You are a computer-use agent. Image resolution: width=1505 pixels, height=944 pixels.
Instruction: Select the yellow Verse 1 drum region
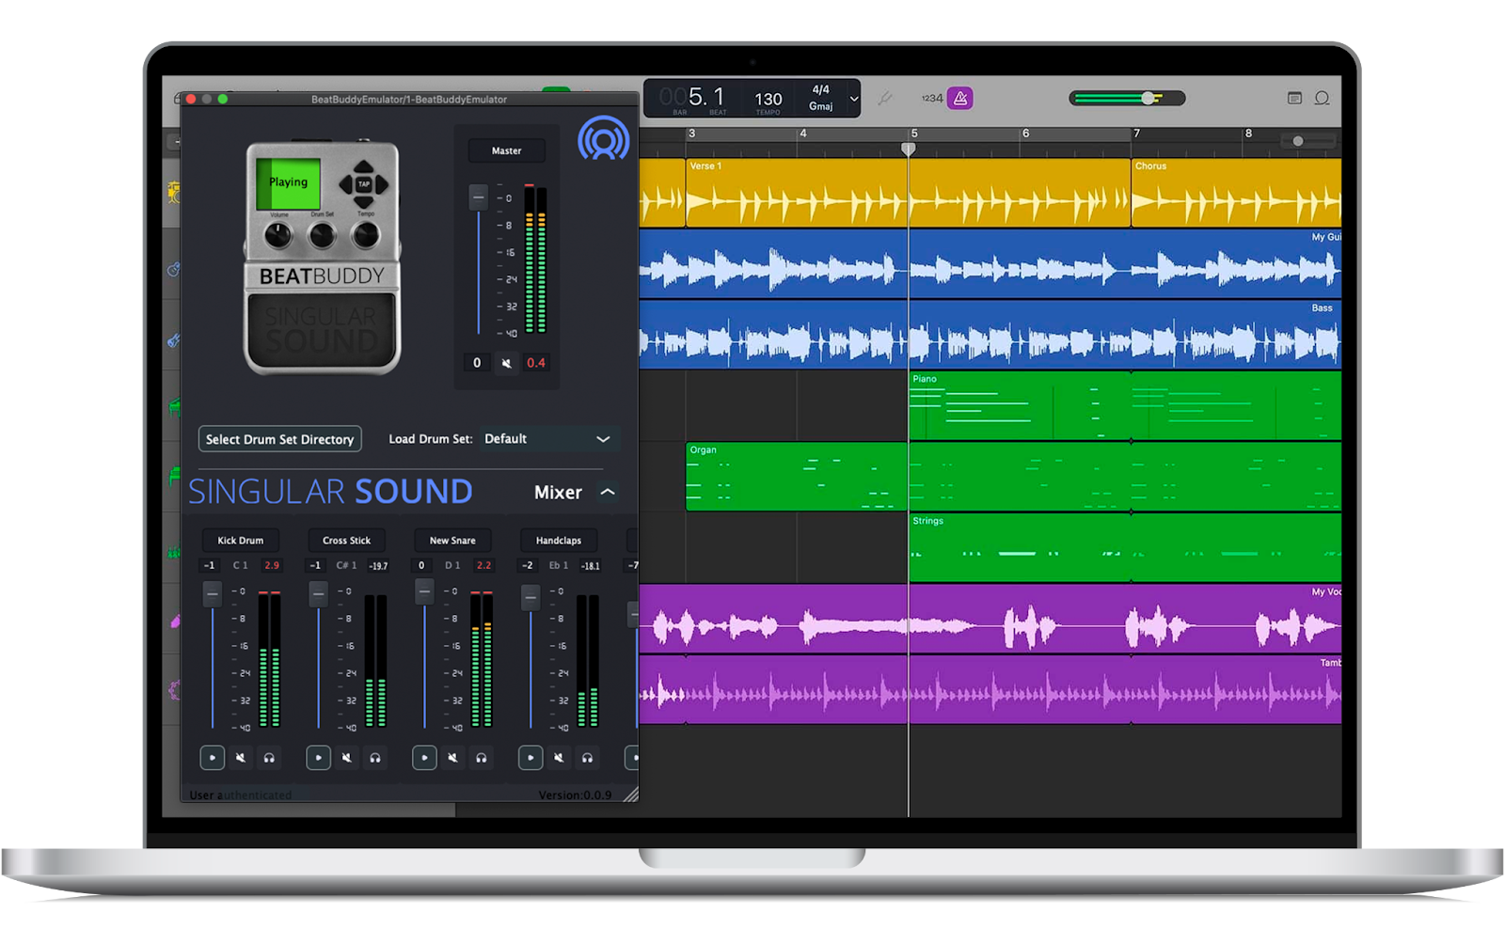coord(908,193)
